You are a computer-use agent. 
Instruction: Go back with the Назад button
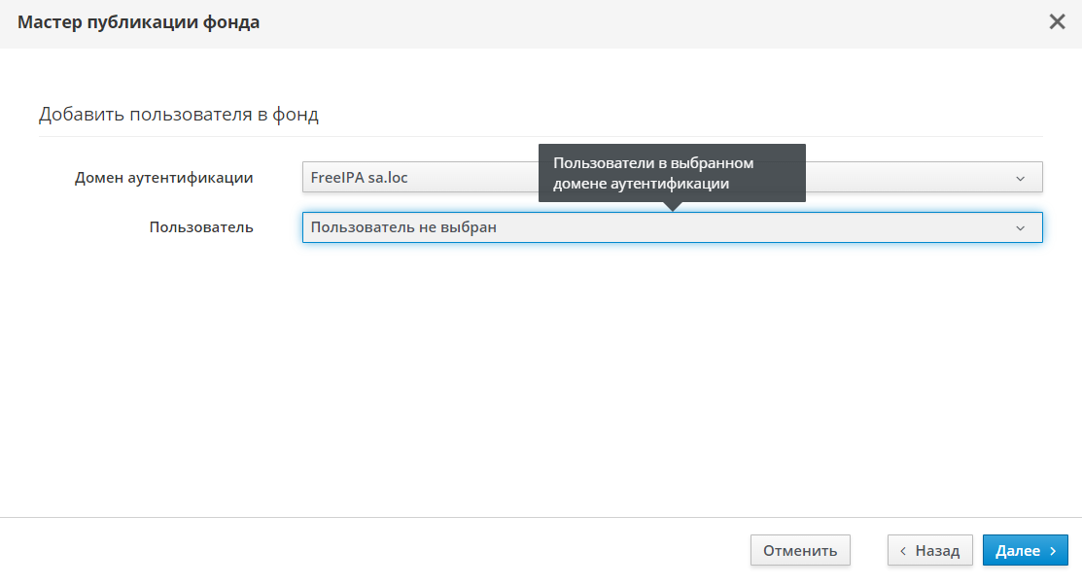(929, 551)
